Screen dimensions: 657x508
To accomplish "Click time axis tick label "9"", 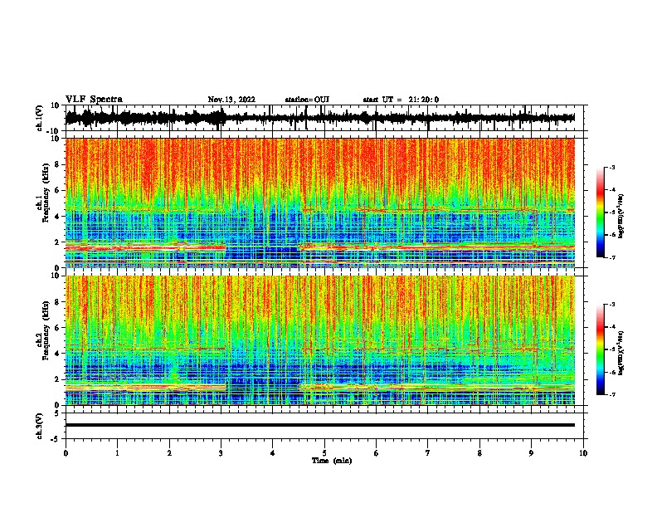I will coord(531,453).
